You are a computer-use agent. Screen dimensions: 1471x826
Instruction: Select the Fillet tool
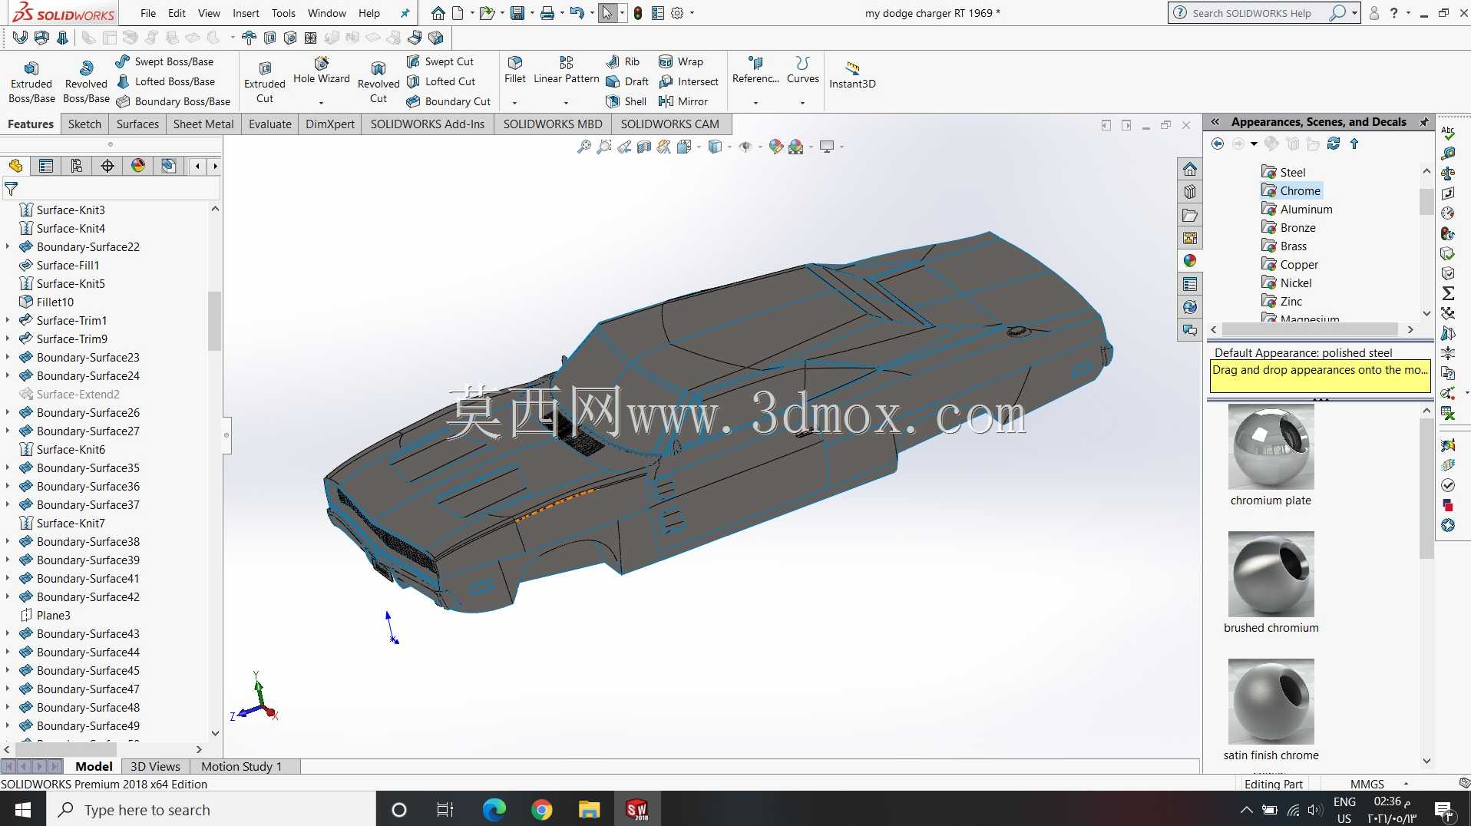click(x=515, y=70)
